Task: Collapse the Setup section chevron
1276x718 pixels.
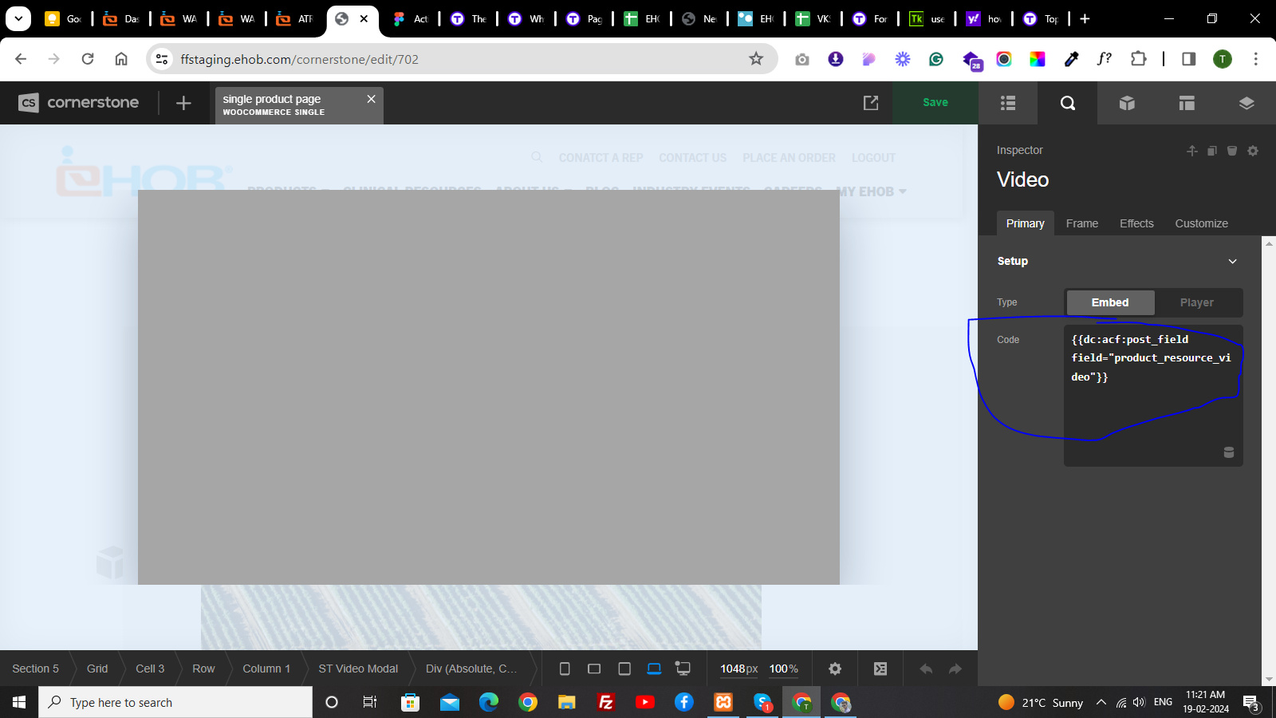Action: [1232, 261]
